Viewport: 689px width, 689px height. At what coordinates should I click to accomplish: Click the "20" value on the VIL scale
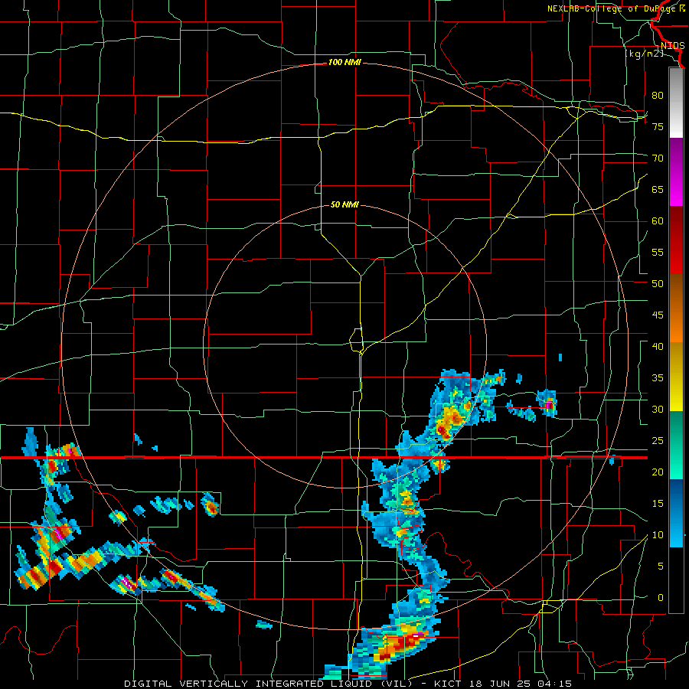[x=658, y=472]
